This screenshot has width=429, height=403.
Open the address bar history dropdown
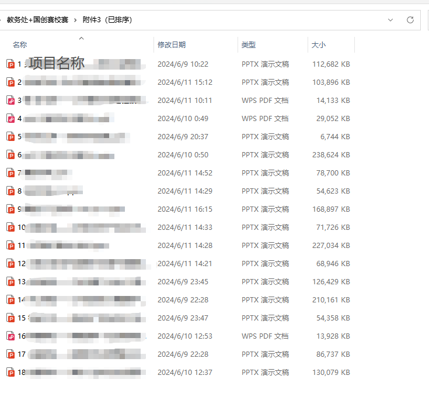390,20
